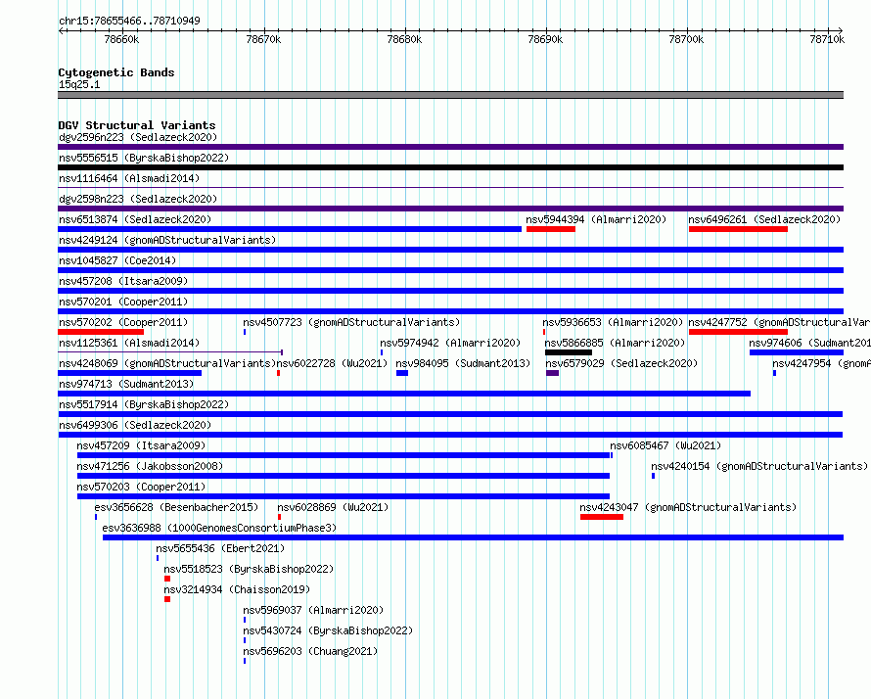Open nsv3214934 (Chaisson2019) variant
This screenshot has height=699, width=871.
pyautogui.click(x=237, y=589)
